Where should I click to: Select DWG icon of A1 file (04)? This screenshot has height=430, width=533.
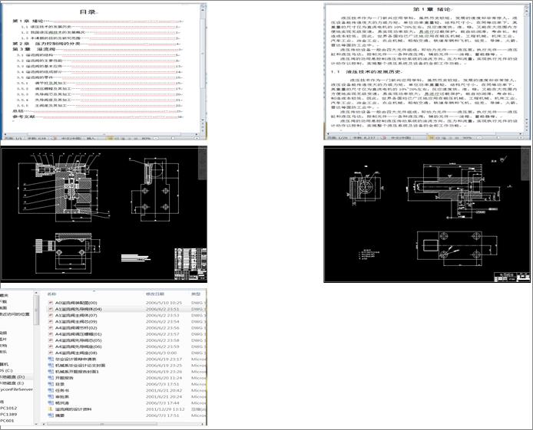click(x=51, y=309)
